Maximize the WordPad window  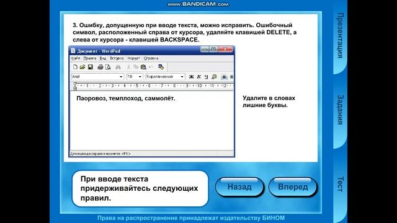click(213, 50)
